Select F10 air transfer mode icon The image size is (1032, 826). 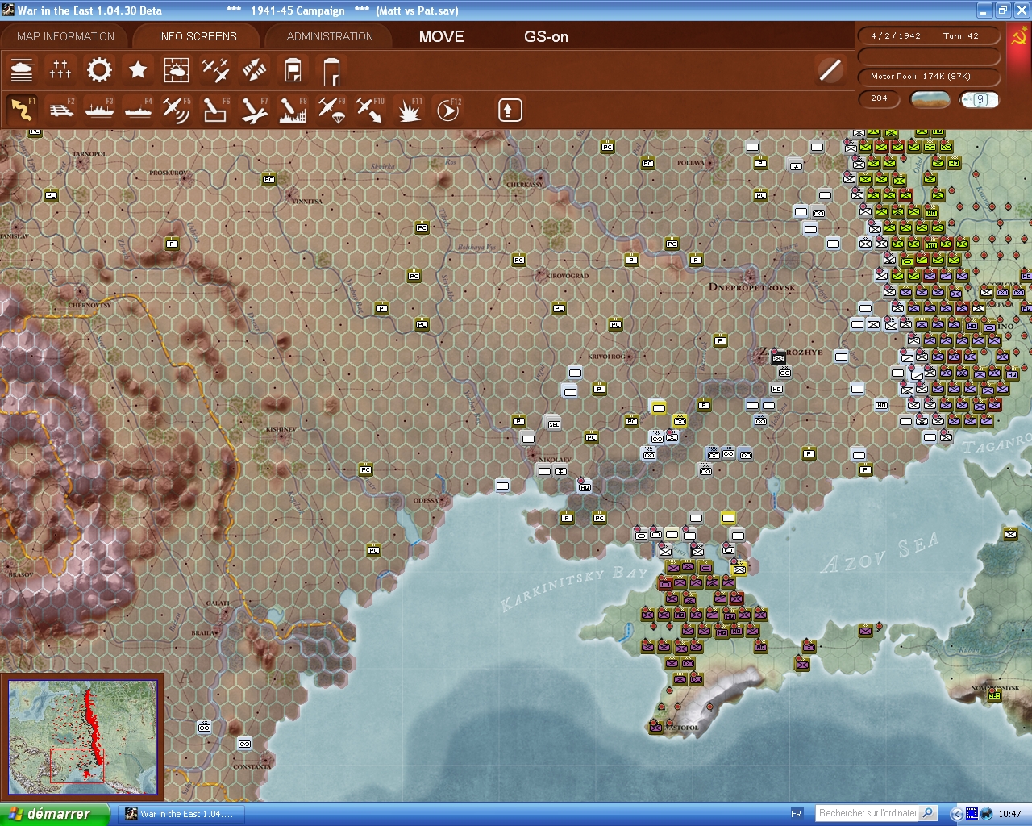[370, 110]
